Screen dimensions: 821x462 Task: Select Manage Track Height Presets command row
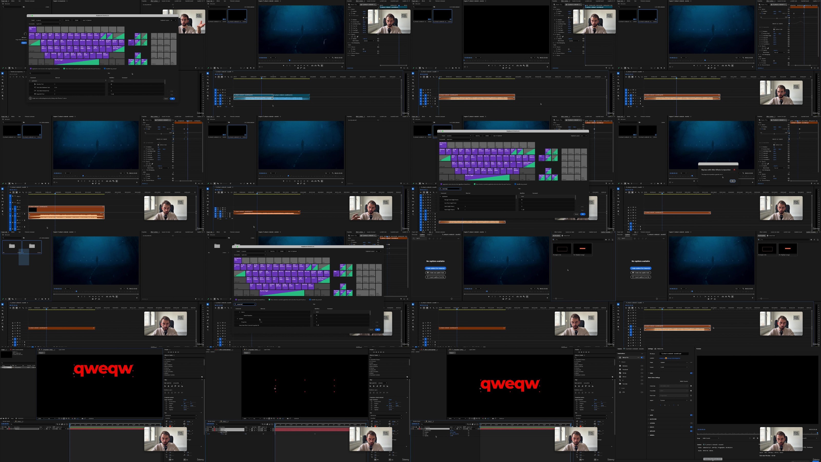tap(477, 200)
